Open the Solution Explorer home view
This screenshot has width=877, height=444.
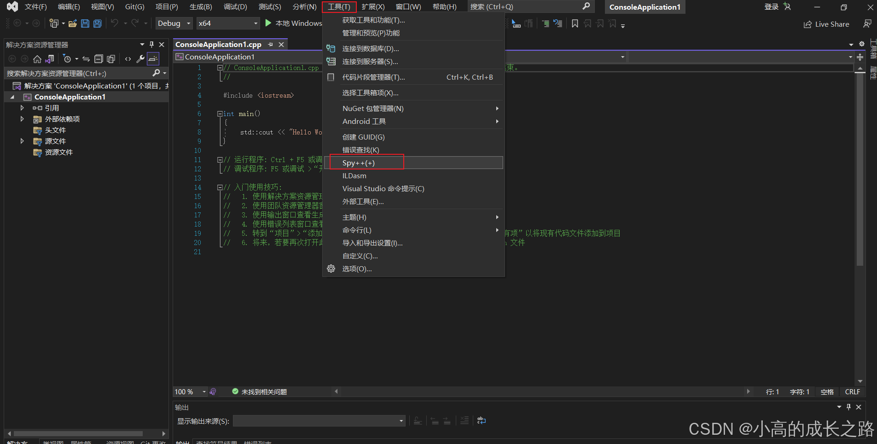coord(37,58)
